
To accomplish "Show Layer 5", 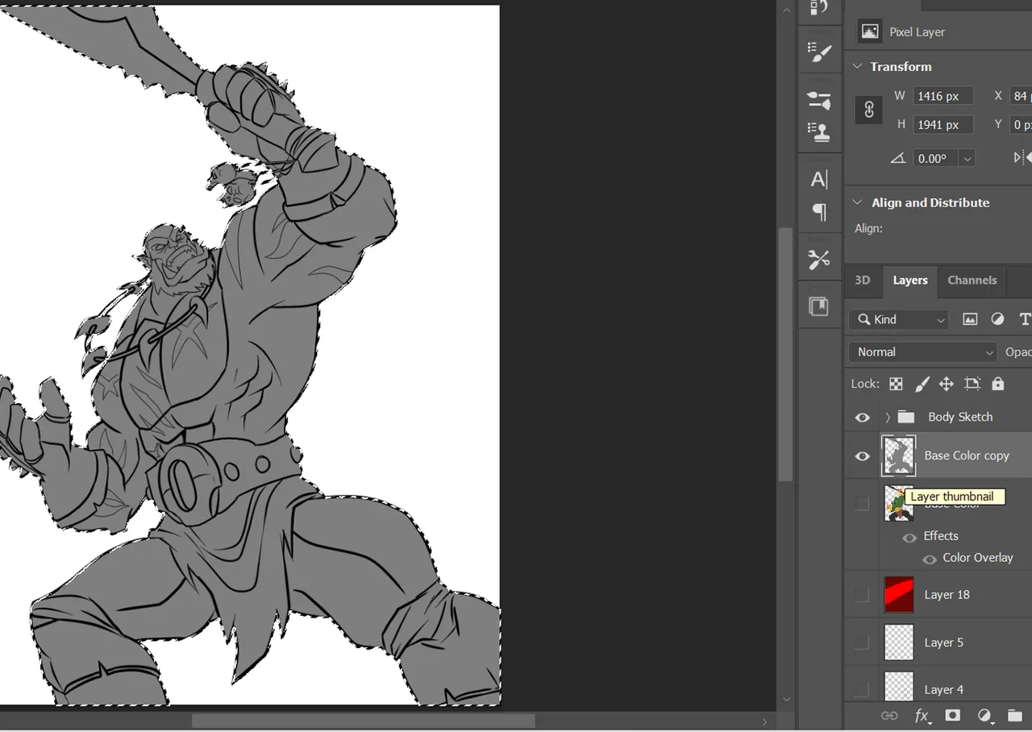I will point(862,643).
